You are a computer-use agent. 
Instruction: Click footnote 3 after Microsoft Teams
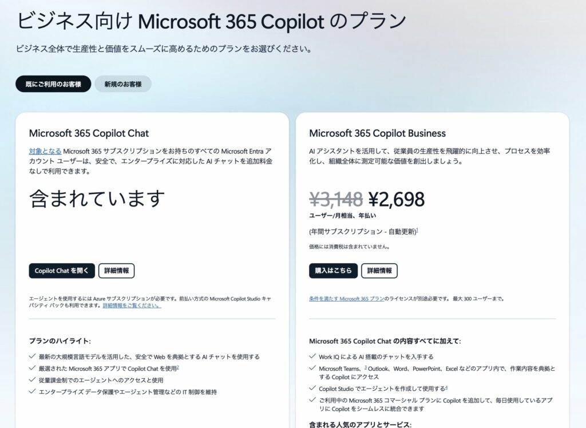(365, 367)
